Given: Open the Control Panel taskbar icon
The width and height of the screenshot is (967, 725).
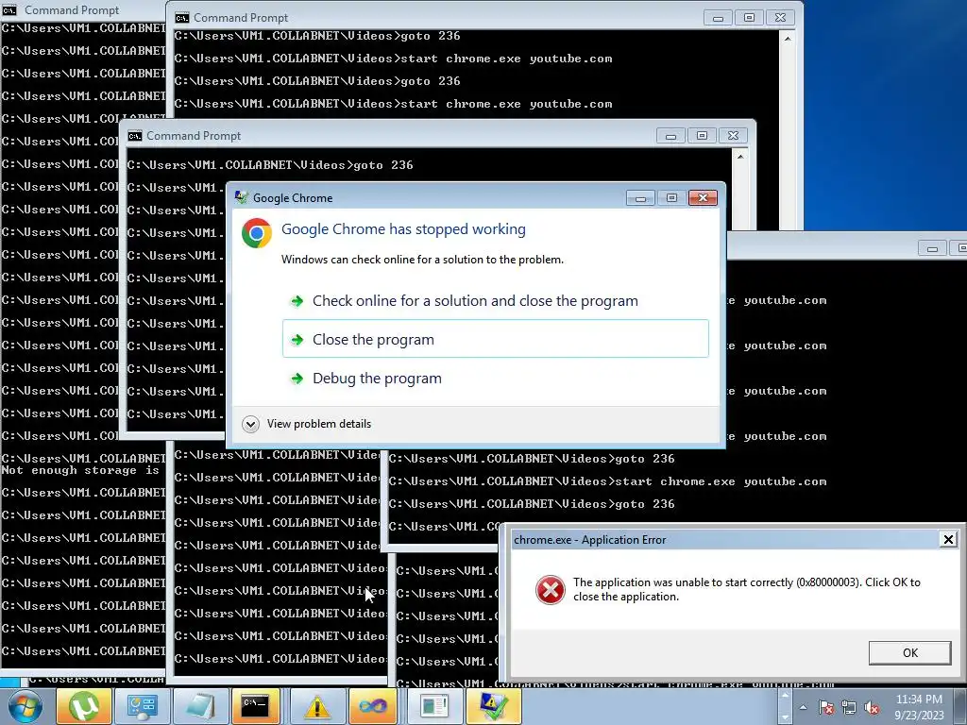Looking at the screenshot, I should point(143,706).
